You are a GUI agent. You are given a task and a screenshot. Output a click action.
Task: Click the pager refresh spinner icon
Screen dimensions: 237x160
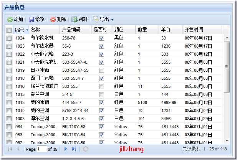point(86,149)
